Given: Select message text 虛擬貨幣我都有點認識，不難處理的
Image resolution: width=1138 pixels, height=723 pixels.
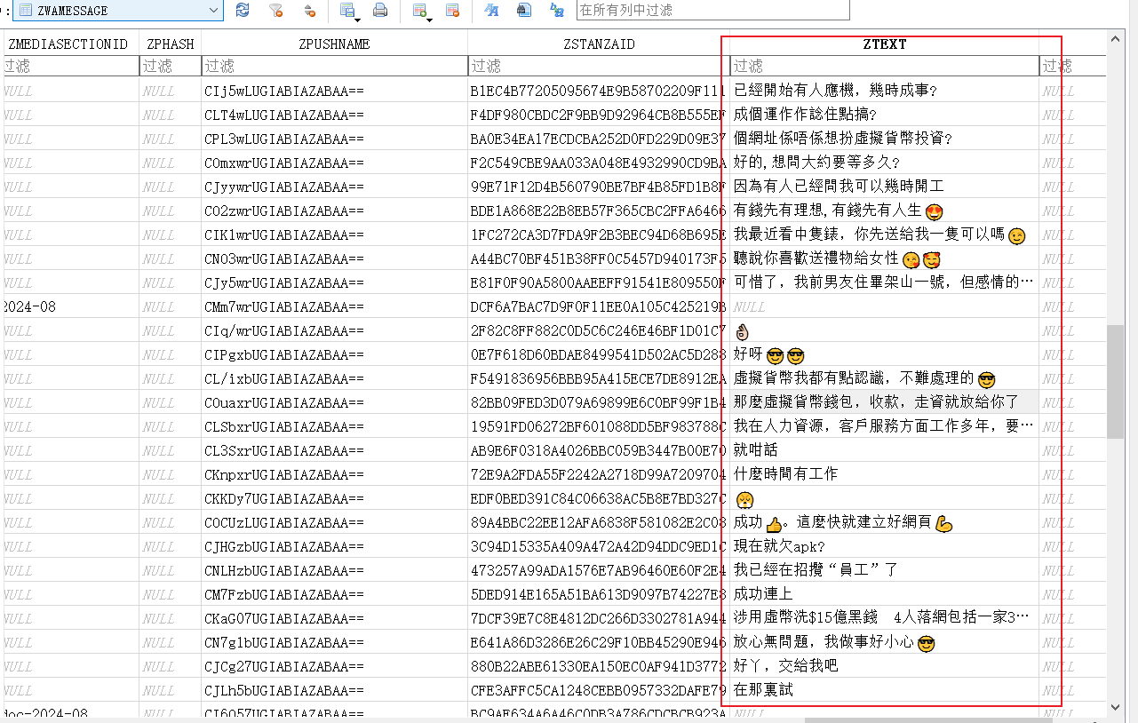Looking at the screenshot, I should tap(854, 378).
